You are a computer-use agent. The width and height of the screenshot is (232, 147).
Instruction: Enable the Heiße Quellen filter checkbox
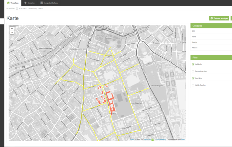pyautogui.click(x=193, y=85)
